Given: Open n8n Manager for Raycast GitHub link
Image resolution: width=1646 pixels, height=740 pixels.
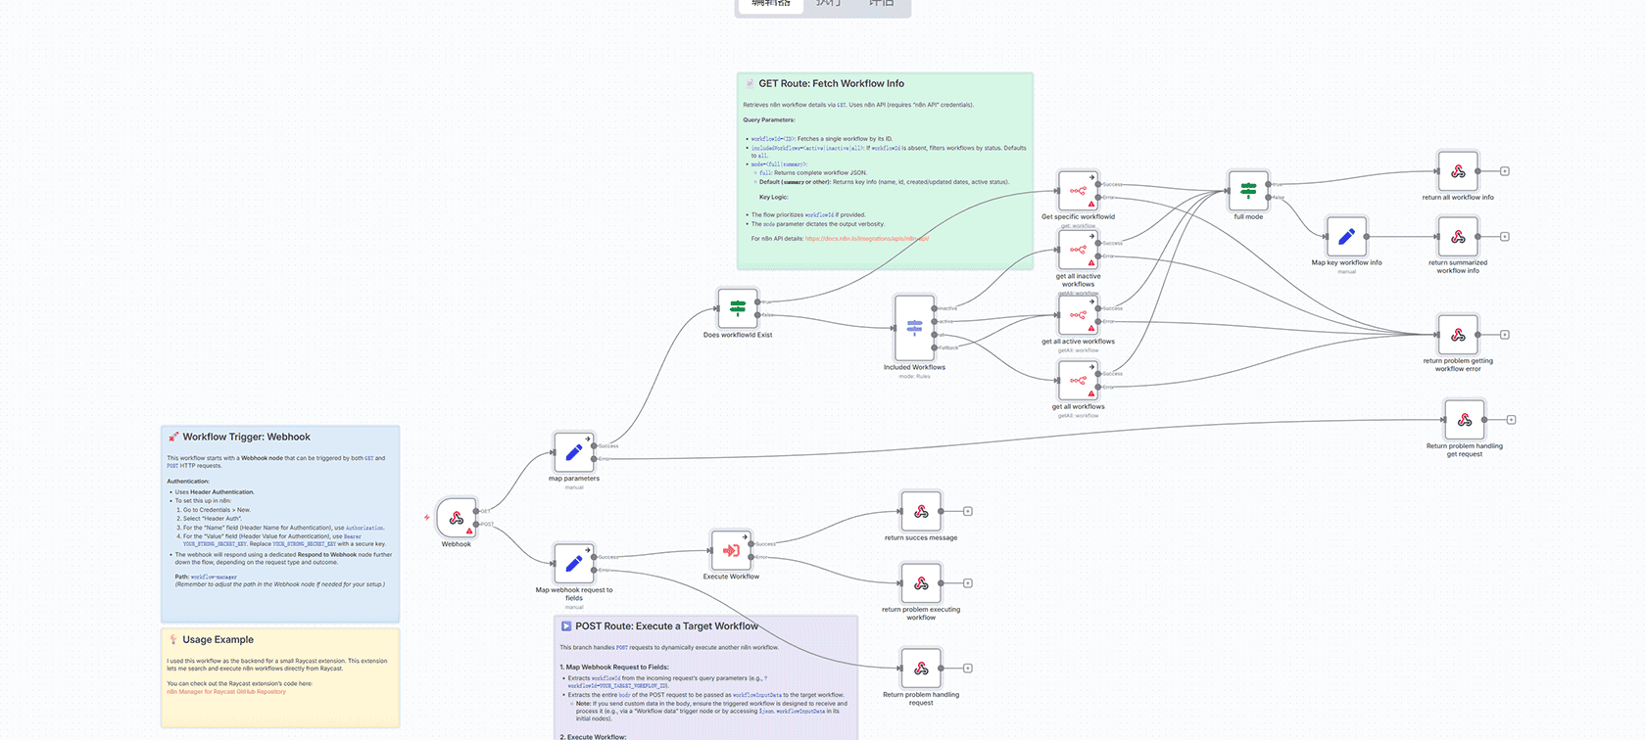Looking at the screenshot, I should (226, 692).
